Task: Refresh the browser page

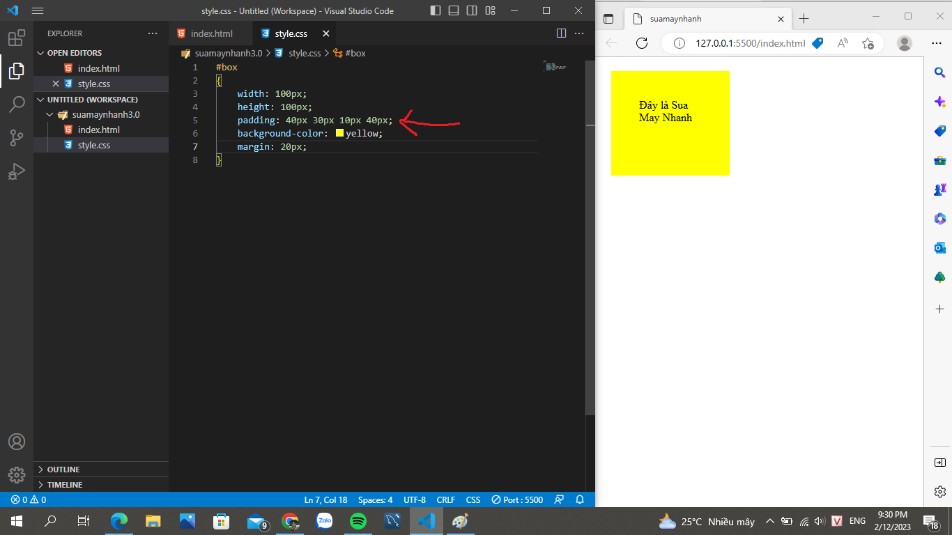Action: tap(642, 43)
